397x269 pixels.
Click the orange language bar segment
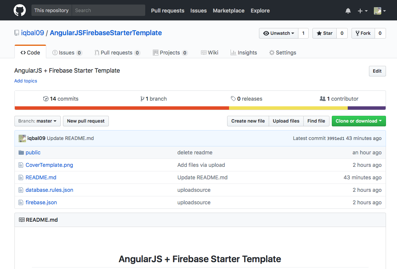pyautogui.click(x=122, y=108)
